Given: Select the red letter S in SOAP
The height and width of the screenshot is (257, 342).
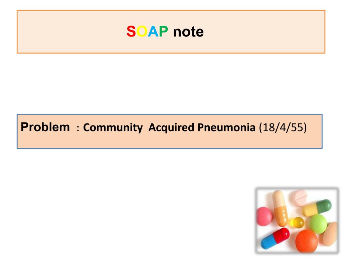Looking at the screenshot, I should point(131,31).
